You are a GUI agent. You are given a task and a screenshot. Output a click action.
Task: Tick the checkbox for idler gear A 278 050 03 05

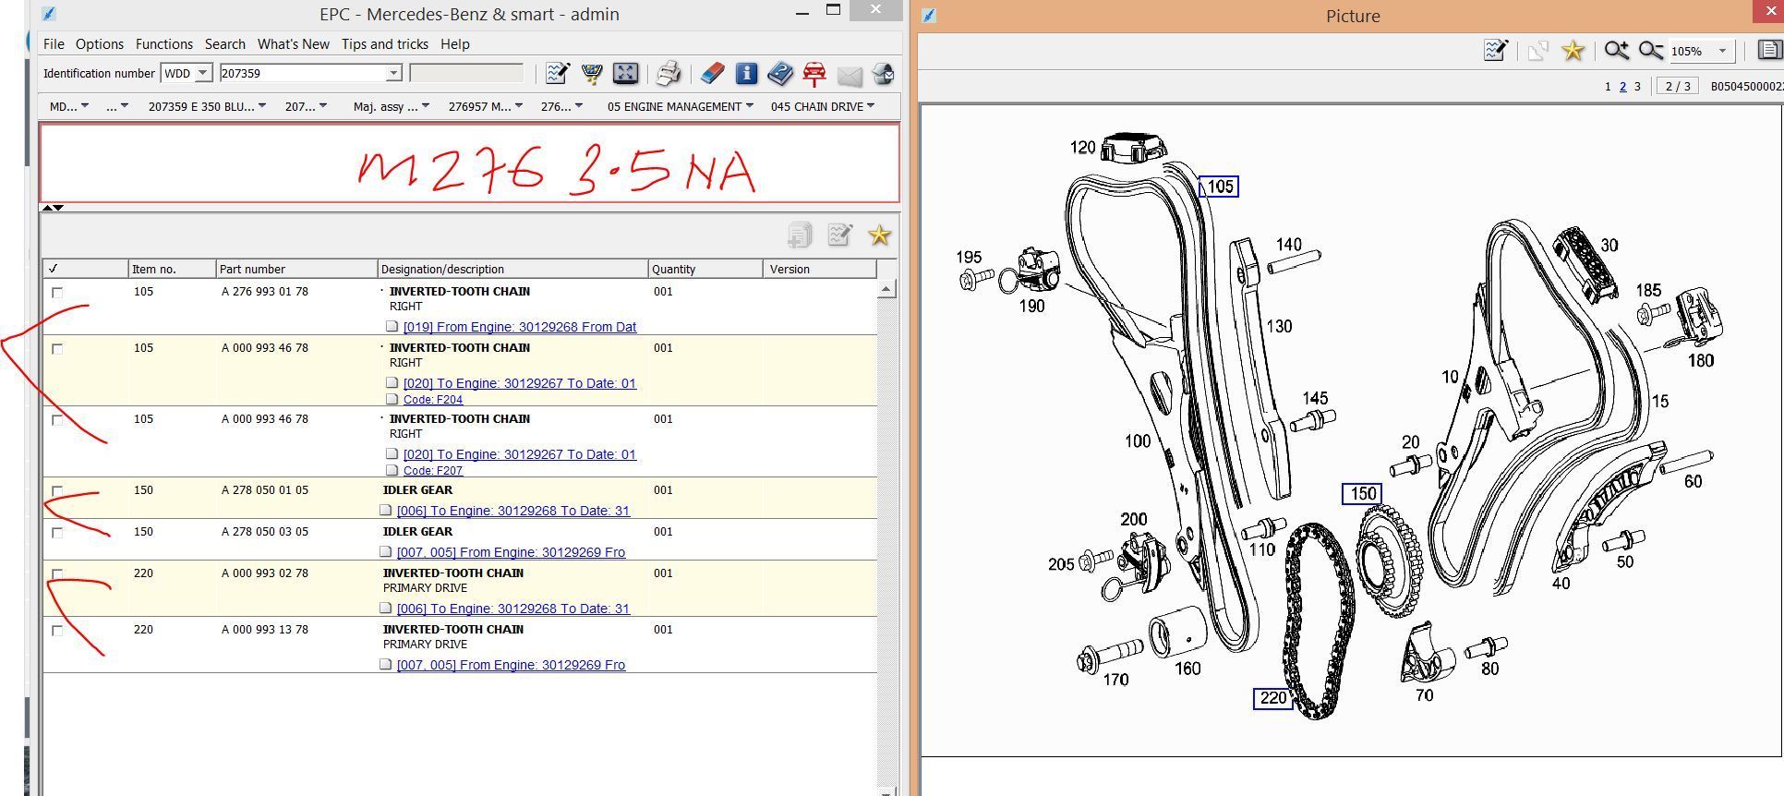point(57,533)
